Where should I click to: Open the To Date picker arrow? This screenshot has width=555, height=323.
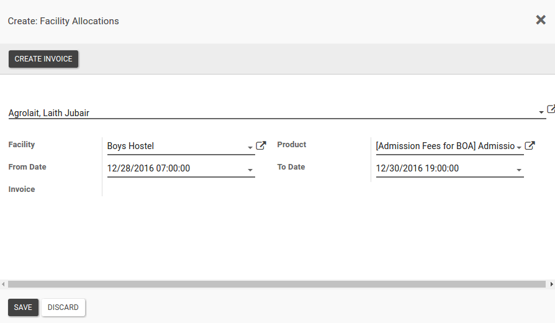point(519,170)
